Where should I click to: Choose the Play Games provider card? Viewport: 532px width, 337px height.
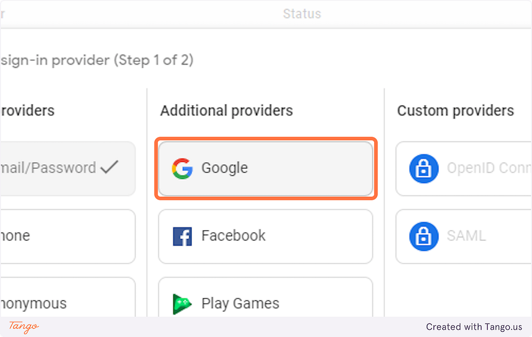click(265, 298)
